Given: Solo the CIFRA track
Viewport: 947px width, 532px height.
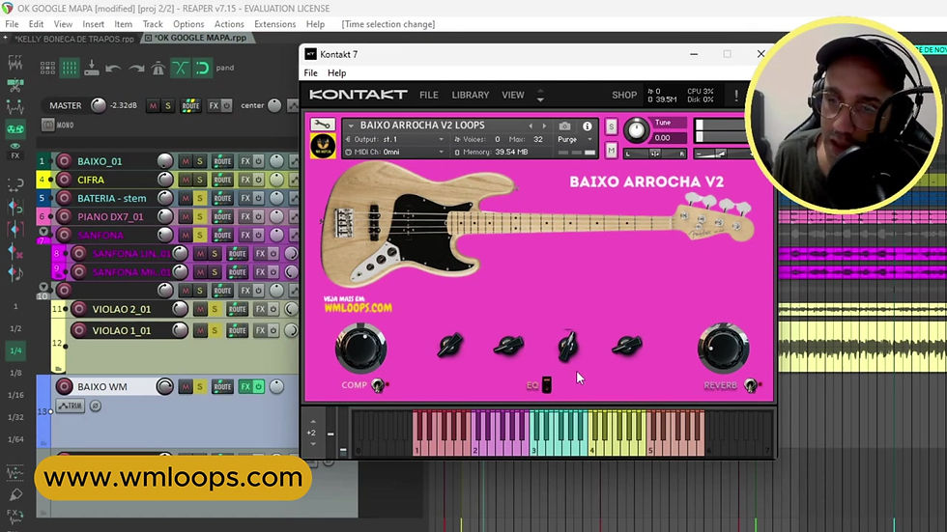Looking at the screenshot, I should 200,180.
